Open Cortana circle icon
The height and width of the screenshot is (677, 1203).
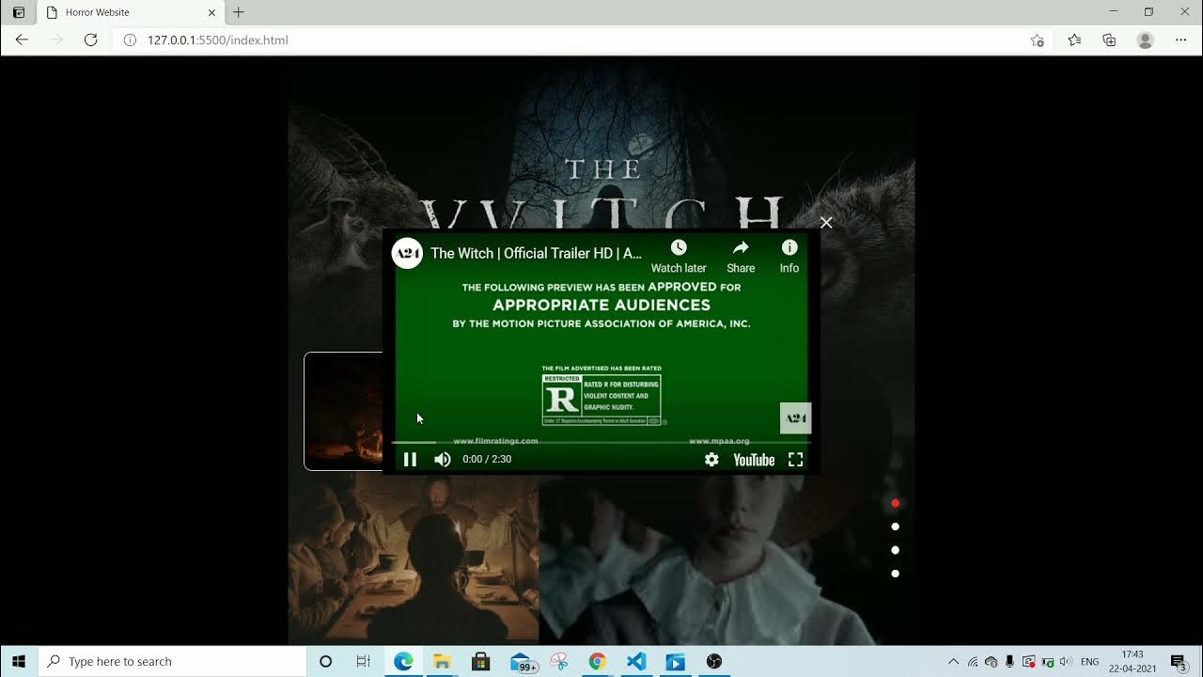tap(325, 661)
